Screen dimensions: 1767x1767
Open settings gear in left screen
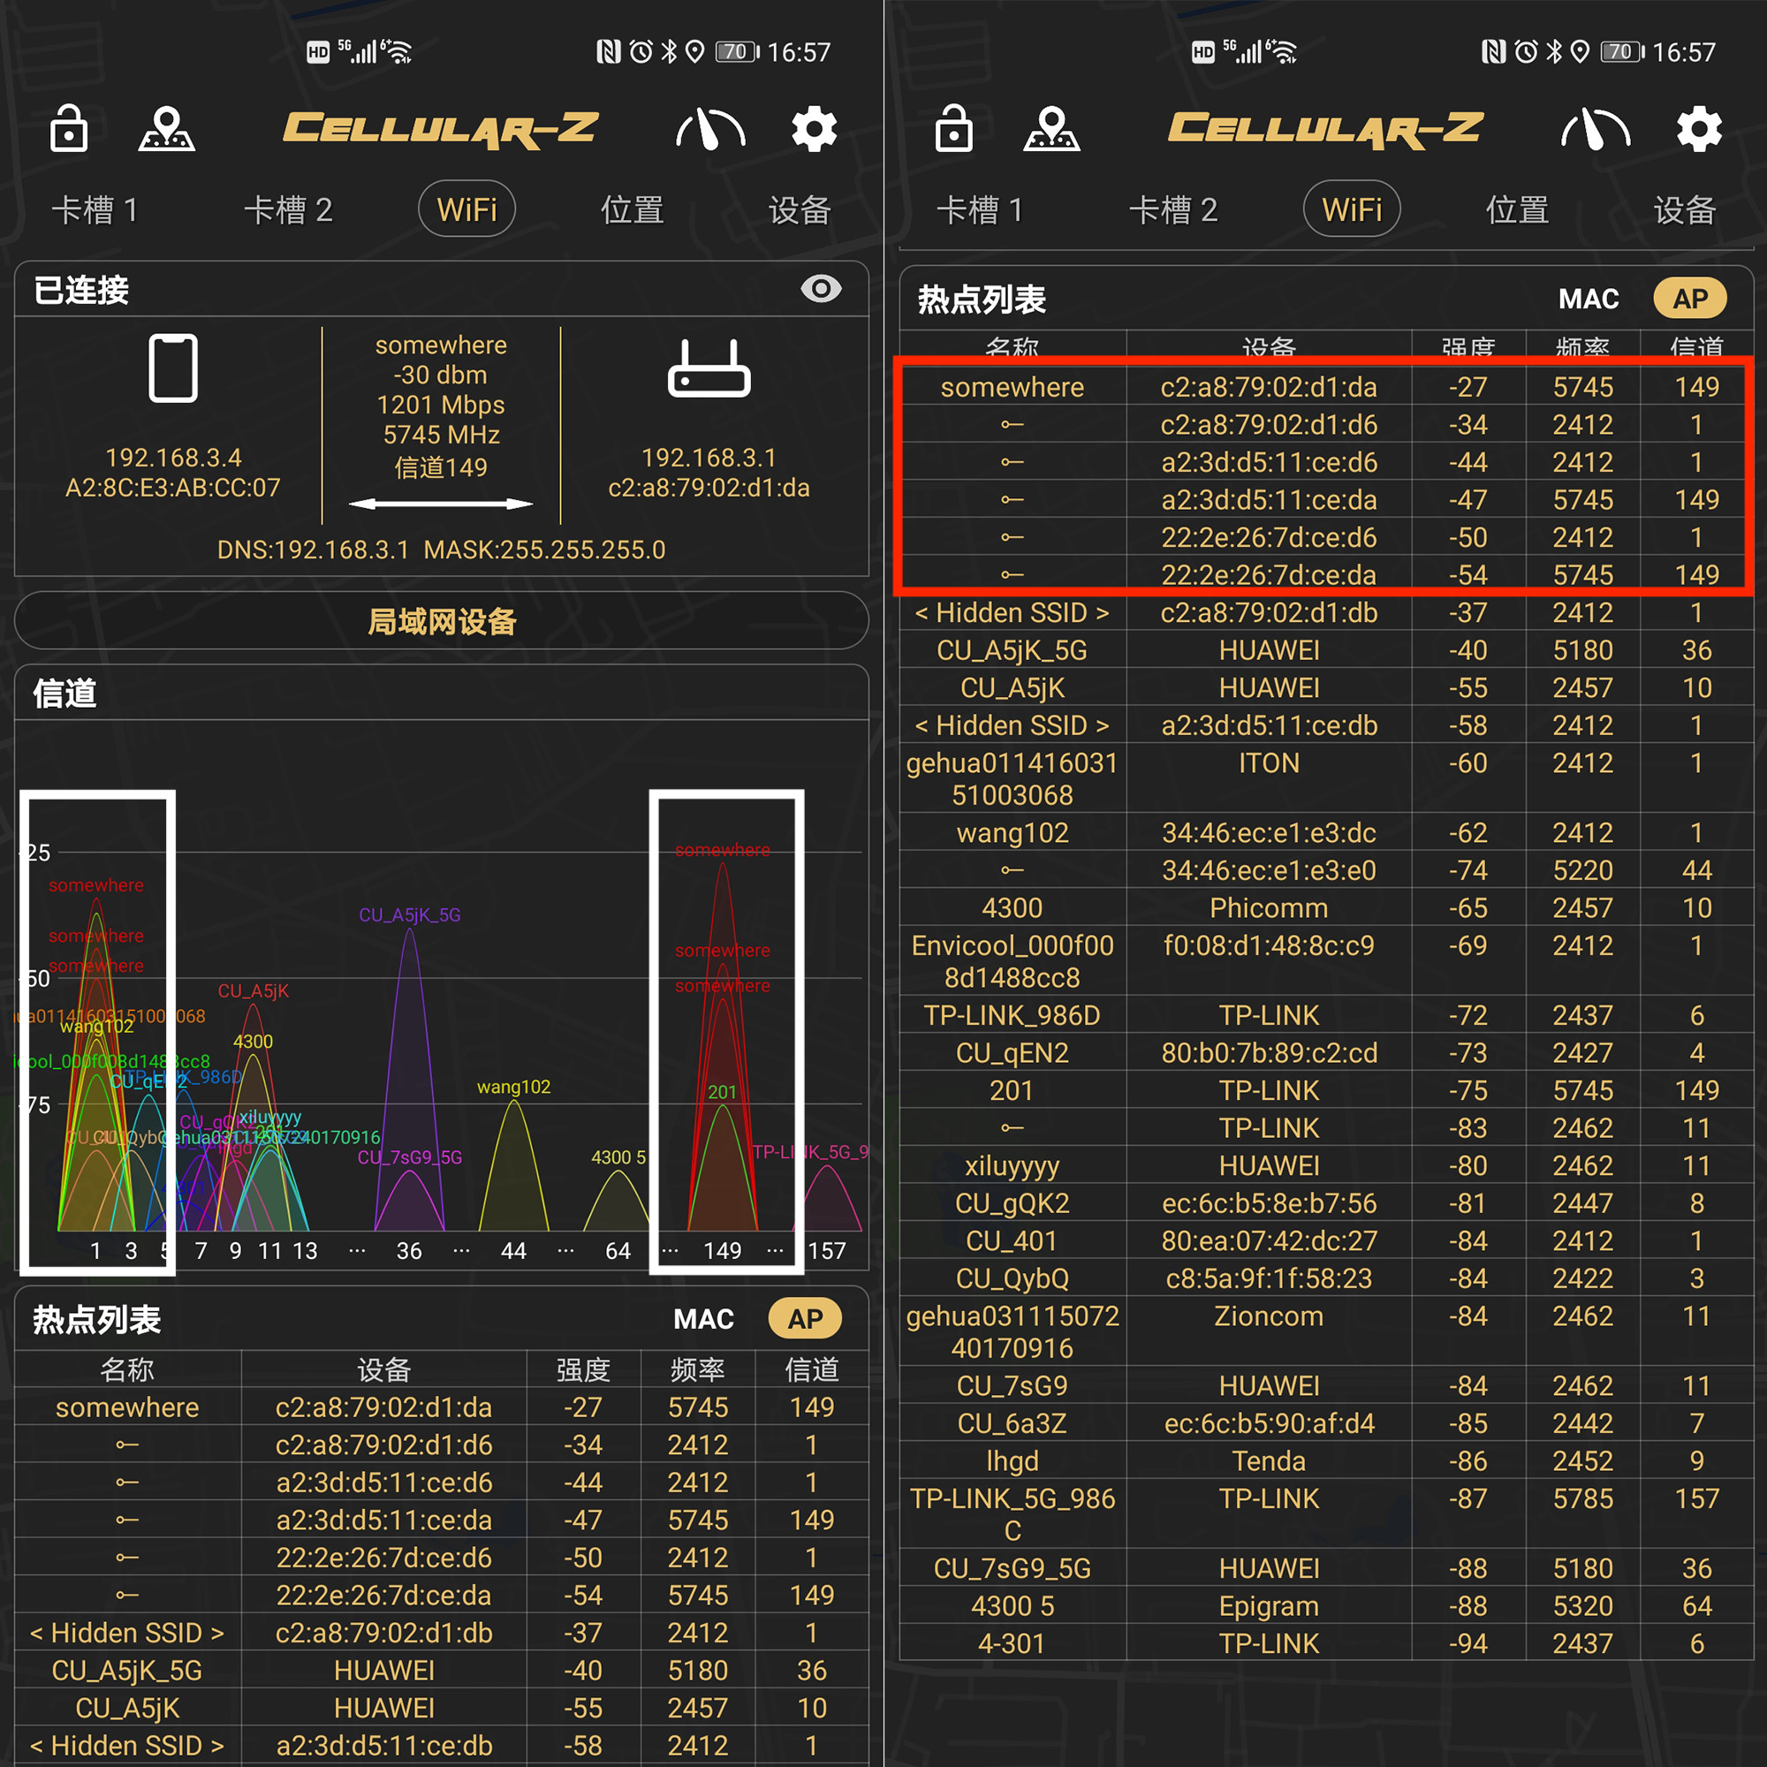pyautogui.click(x=813, y=129)
